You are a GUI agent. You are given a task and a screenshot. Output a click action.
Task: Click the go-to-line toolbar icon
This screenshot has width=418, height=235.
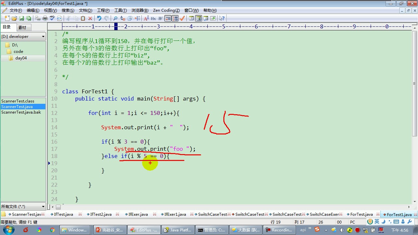[x=137, y=18]
